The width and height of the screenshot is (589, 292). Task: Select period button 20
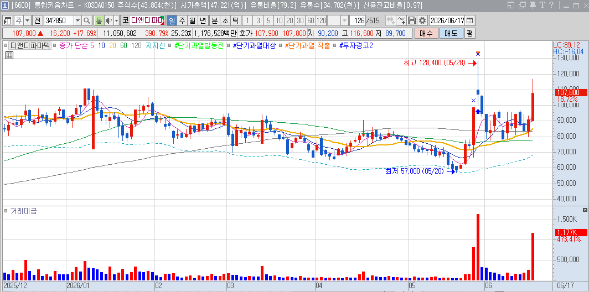click(x=290, y=20)
